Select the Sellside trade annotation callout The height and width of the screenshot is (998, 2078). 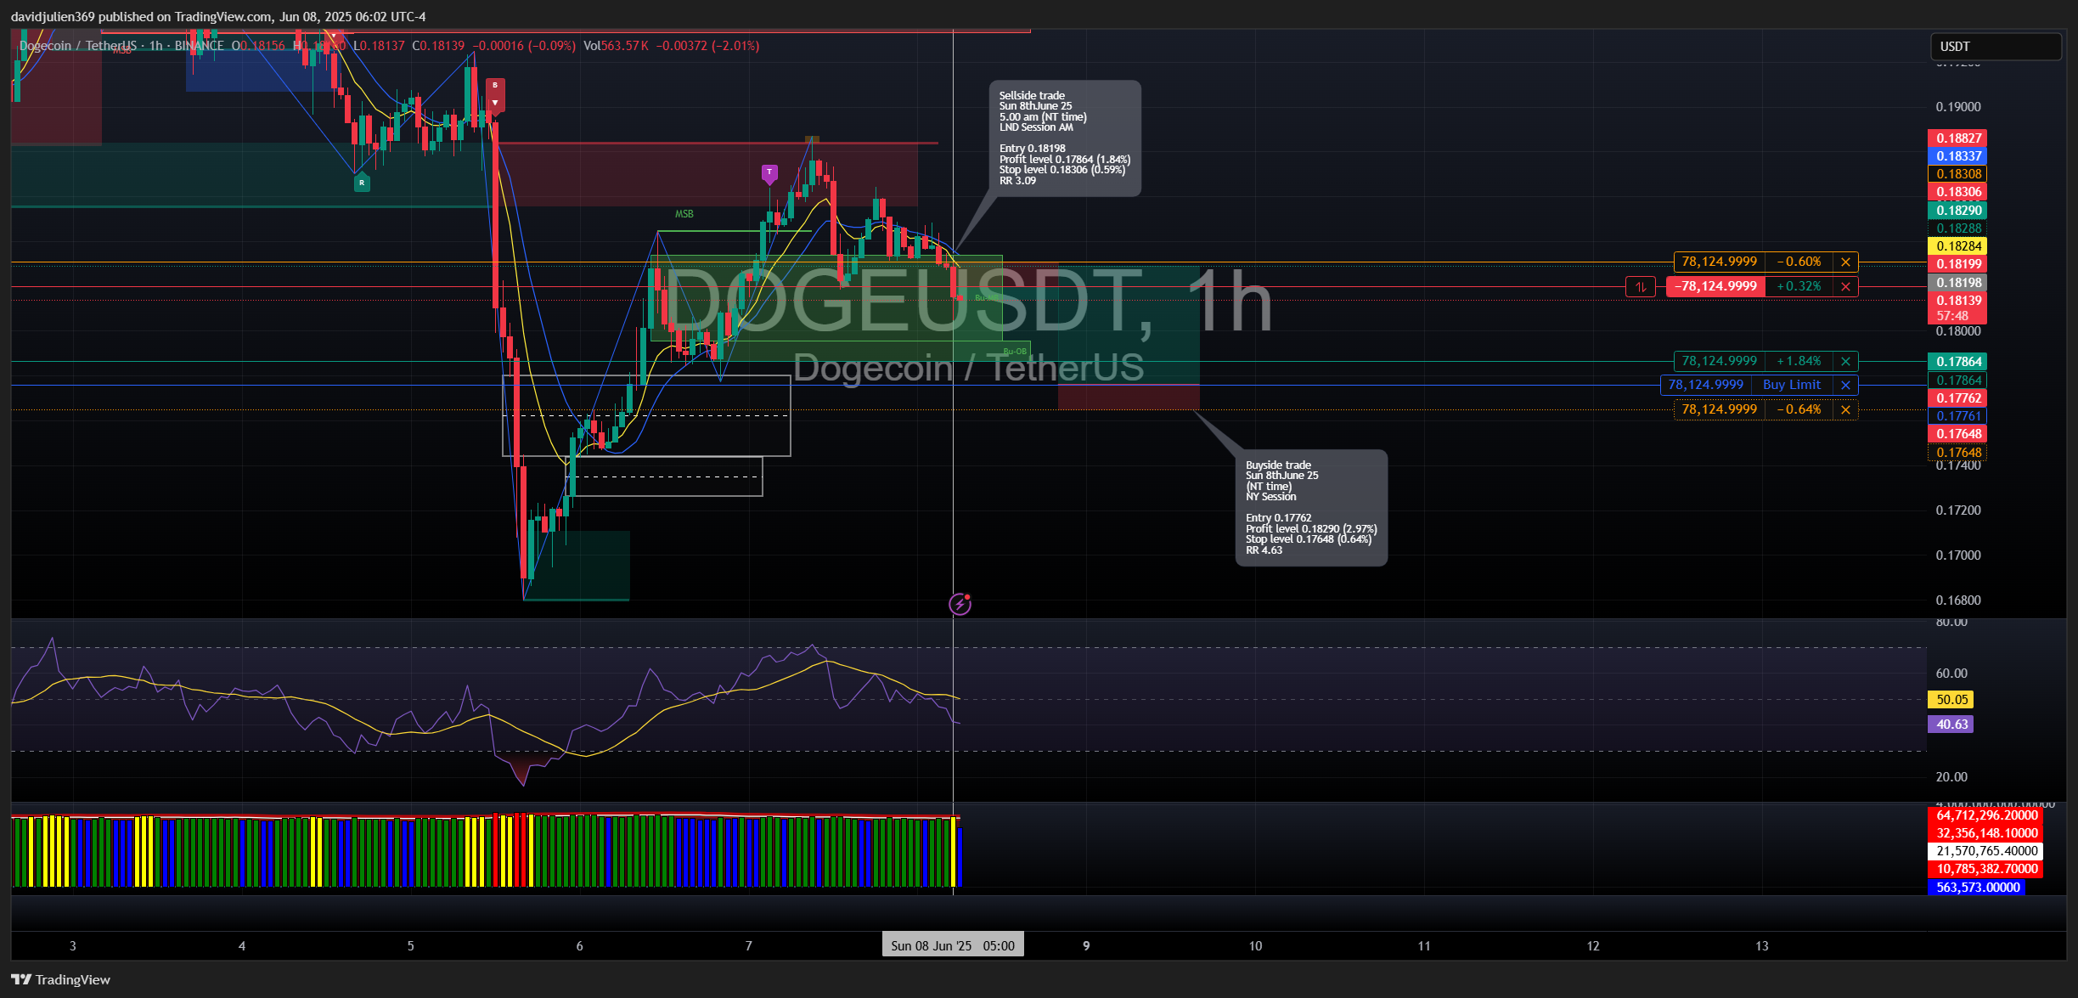(1065, 138)
